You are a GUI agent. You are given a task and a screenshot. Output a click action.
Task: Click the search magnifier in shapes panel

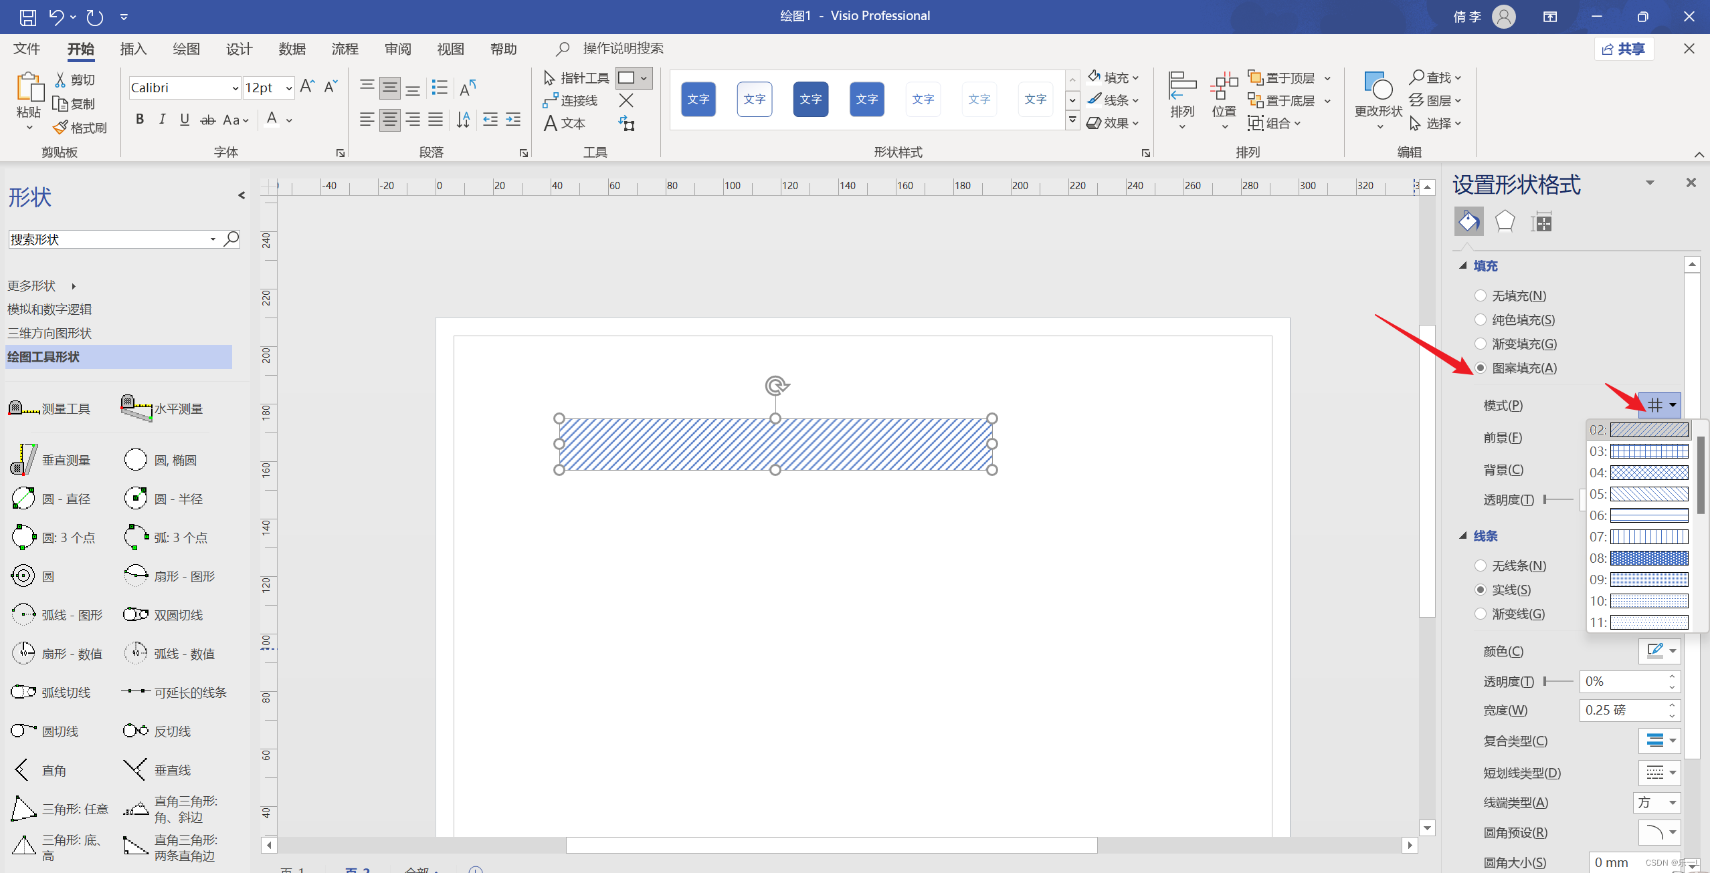[231, 239]
